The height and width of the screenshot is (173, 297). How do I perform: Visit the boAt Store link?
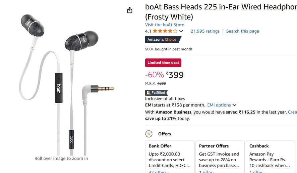click(165, 25)
